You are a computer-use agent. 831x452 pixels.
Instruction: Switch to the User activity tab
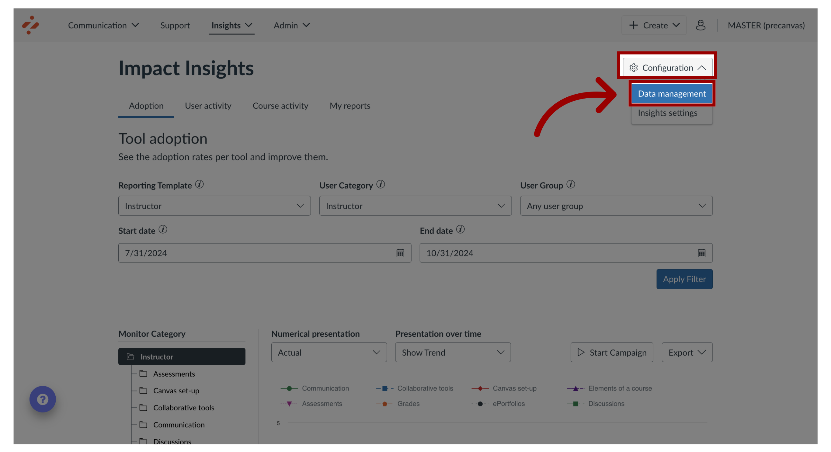(x=208, y=106)
